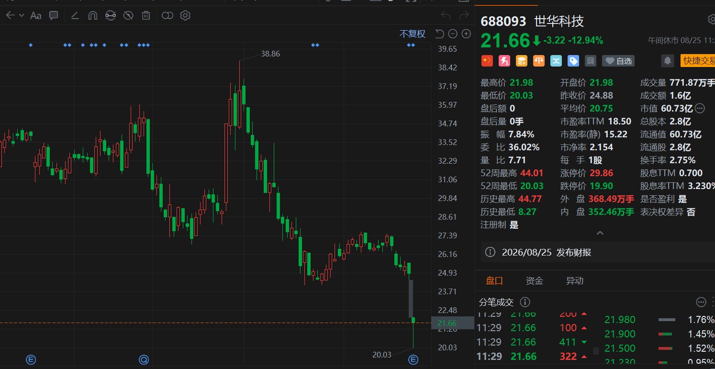Click the E earnings marker below 20.03
The width and height of the screenshot is (715, 369).
(413, 359)
